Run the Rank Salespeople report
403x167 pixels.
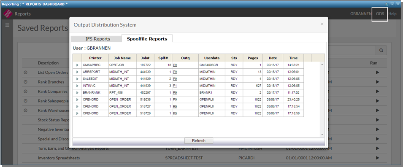pos(377,101)
